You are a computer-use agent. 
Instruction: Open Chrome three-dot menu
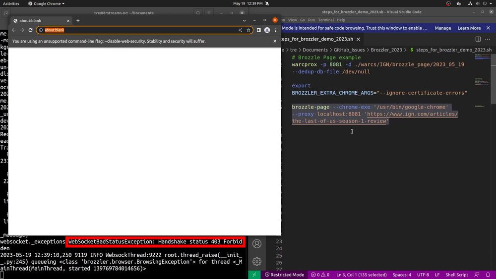point(275,30)
